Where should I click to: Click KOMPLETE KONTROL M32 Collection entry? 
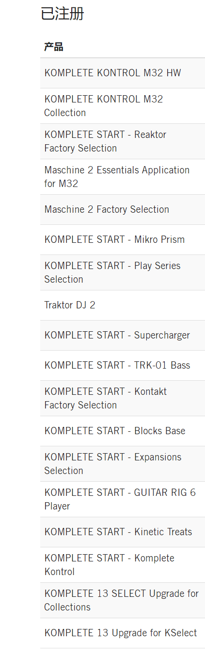point(123,106)
